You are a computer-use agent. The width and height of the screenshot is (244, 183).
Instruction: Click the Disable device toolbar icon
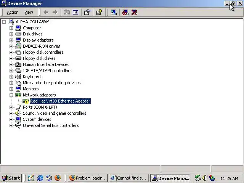(125, 12)
